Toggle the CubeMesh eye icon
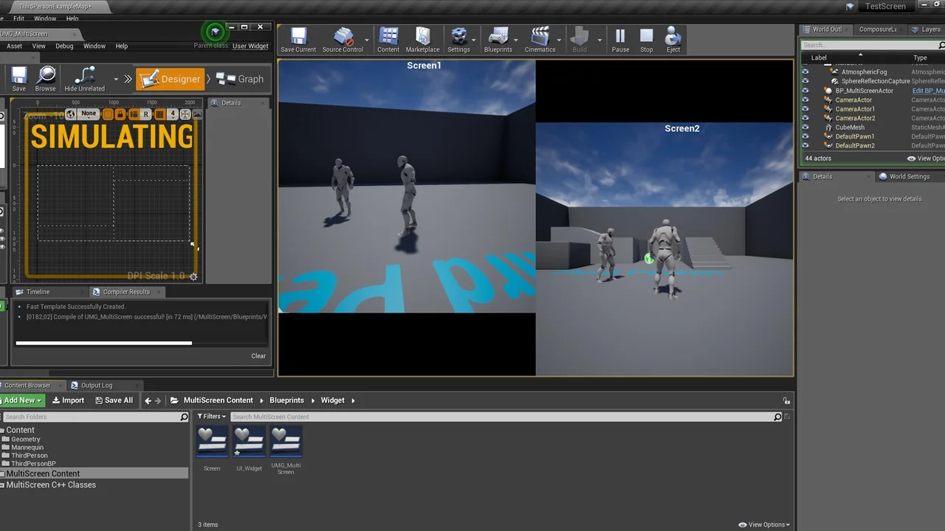Viewport: 945px width, 531px height. point(805,127)
